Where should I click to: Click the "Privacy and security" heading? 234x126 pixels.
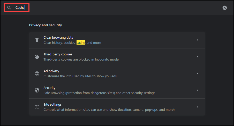[45, 25]
